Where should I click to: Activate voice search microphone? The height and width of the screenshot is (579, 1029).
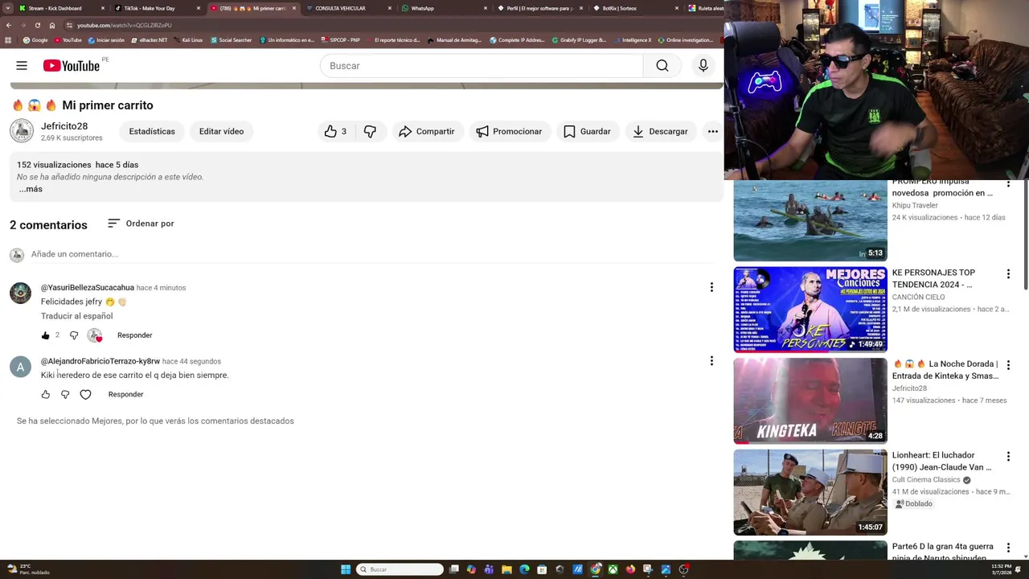pos(703,66)
